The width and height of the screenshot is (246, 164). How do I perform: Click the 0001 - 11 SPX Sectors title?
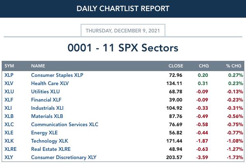pos(123,48)
